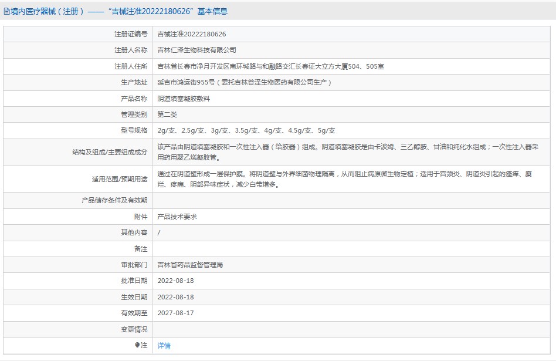The height and width of the screenshot is (361, 556).
Task: Click the date in the 生效日期 row
Action: (x=175, y=297)
